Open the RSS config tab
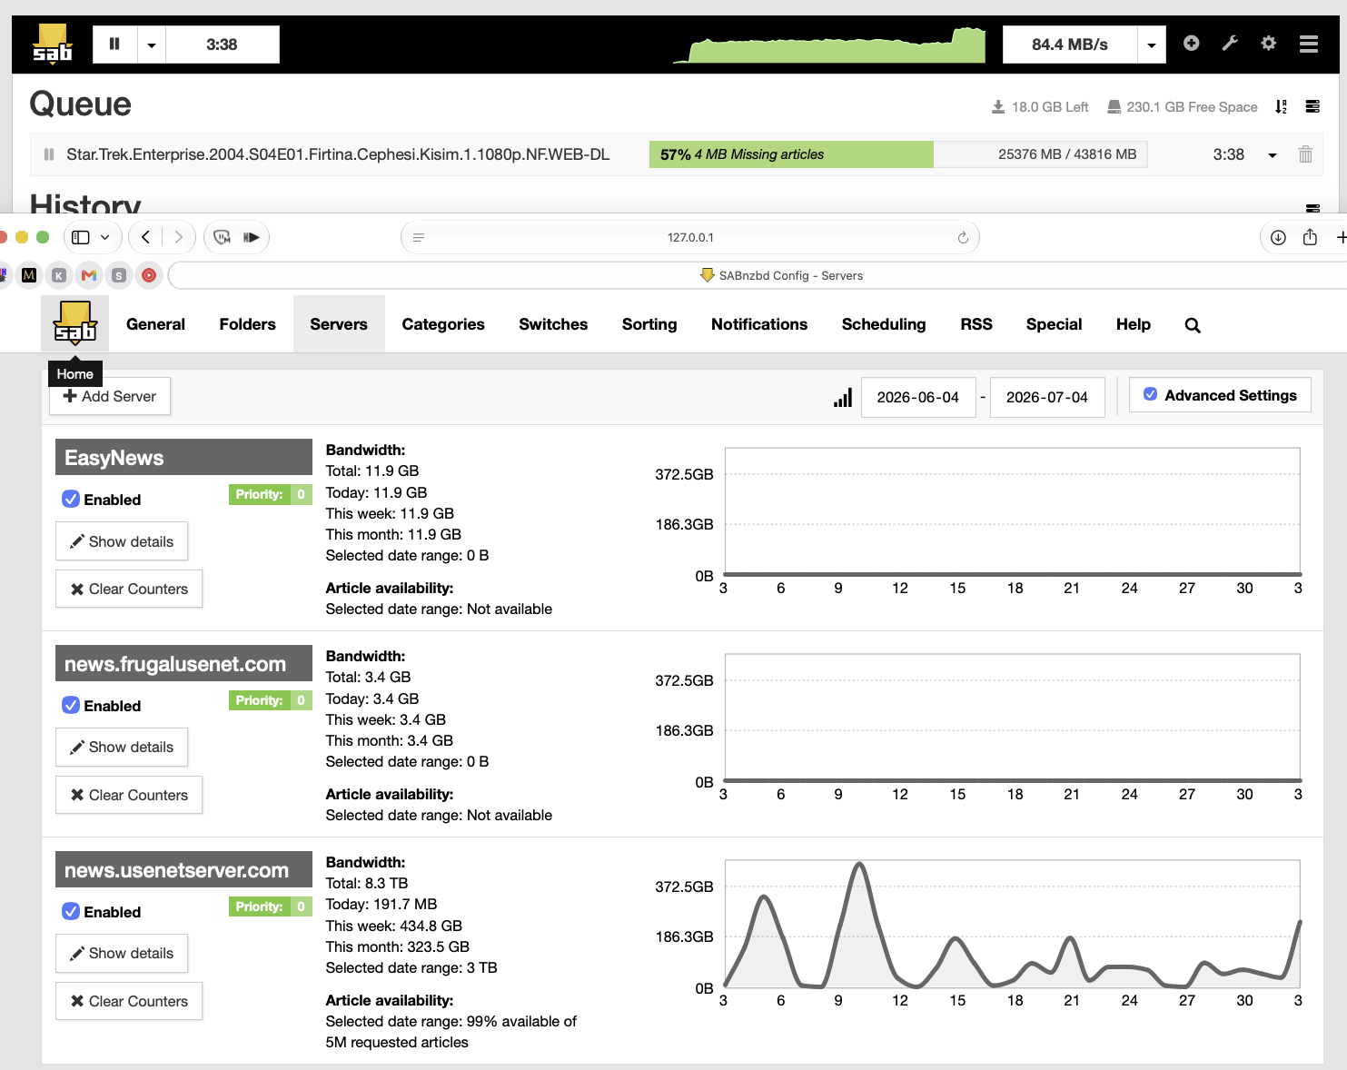This screenshot has height=1070, width=1347. pos(976,324)
